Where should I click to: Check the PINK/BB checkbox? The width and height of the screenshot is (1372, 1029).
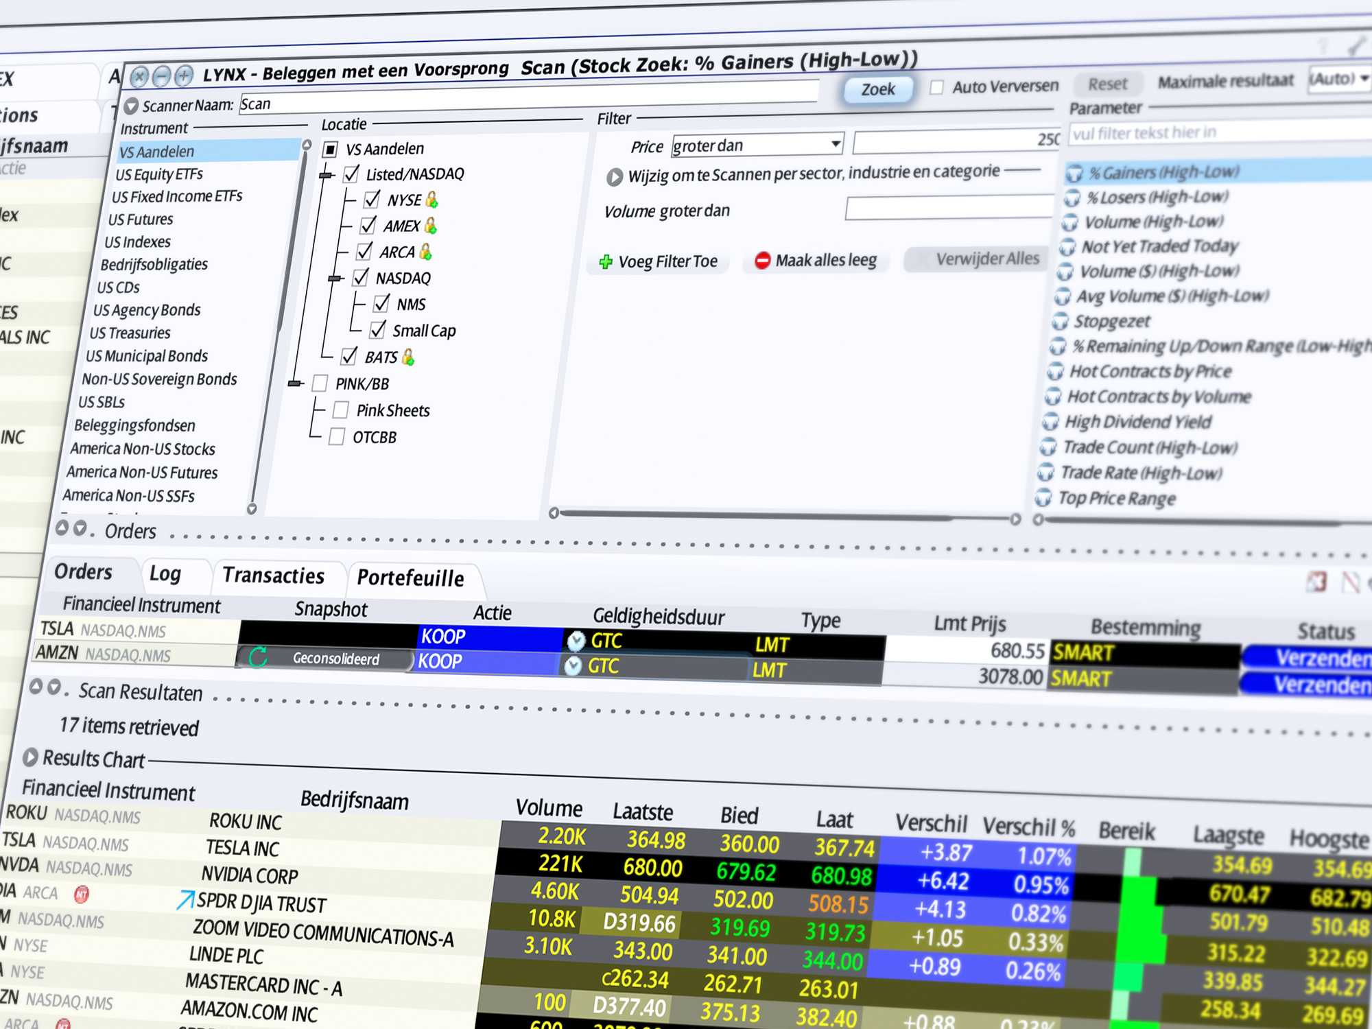(320, 383)
